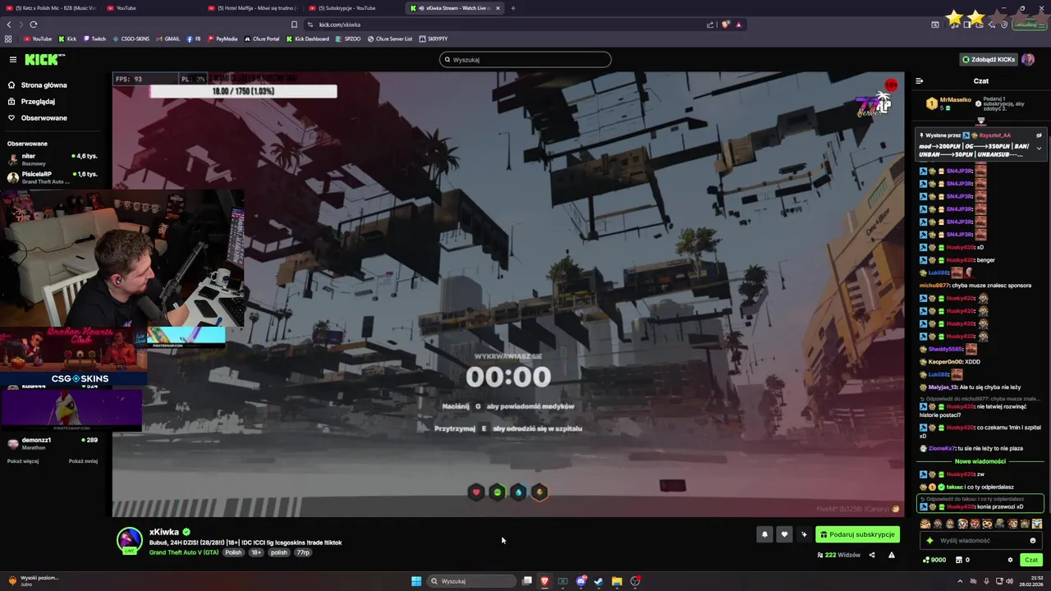Open xKiwka channel avatar

tap(130, 540)
